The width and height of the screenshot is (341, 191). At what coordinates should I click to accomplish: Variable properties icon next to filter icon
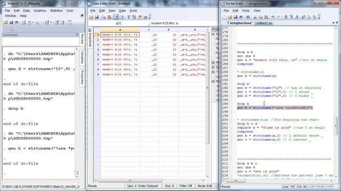click(x=134, y=17)
